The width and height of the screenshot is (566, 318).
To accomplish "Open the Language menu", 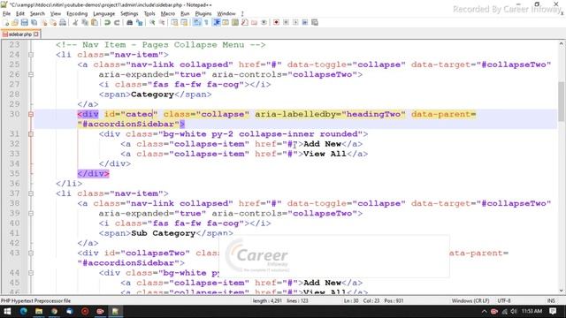I will coord(104,13).
